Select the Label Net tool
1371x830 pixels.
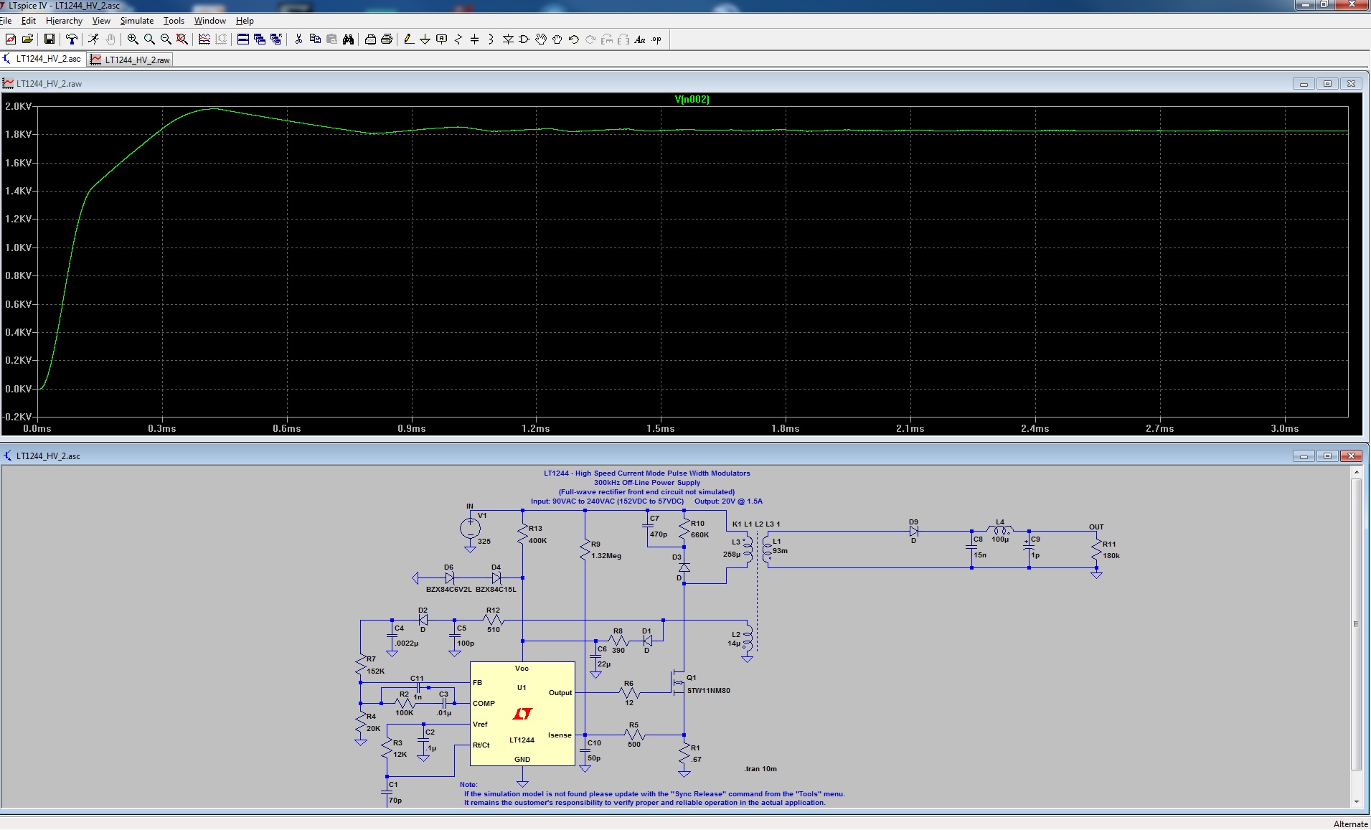[442, 39]
